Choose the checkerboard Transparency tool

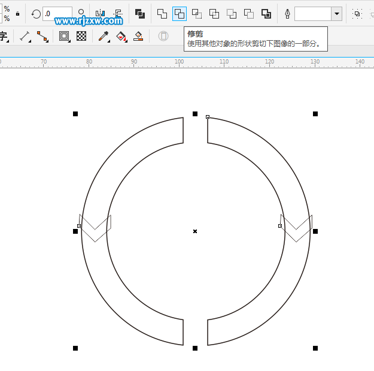point(81,37)
